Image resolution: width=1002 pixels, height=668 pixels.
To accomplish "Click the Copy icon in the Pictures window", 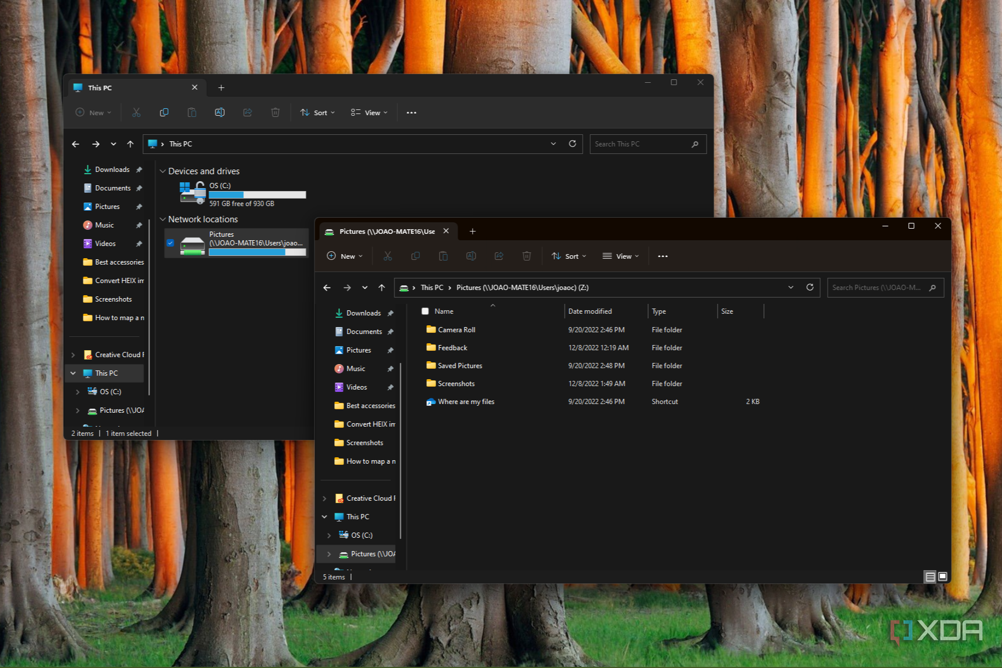I will [415, 256].
